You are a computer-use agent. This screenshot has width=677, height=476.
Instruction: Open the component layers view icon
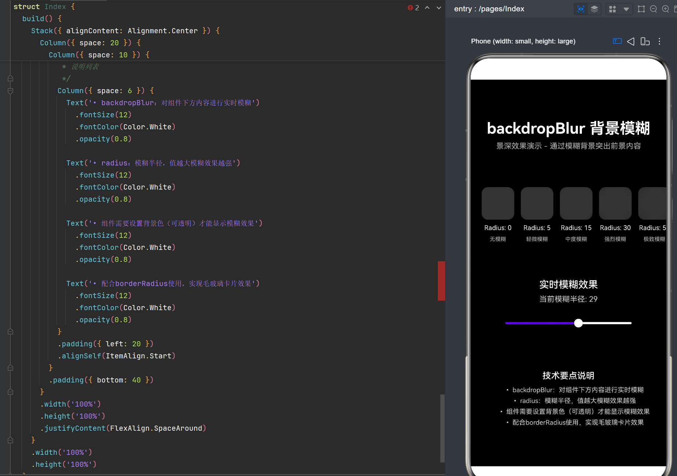tap(594, 9)
